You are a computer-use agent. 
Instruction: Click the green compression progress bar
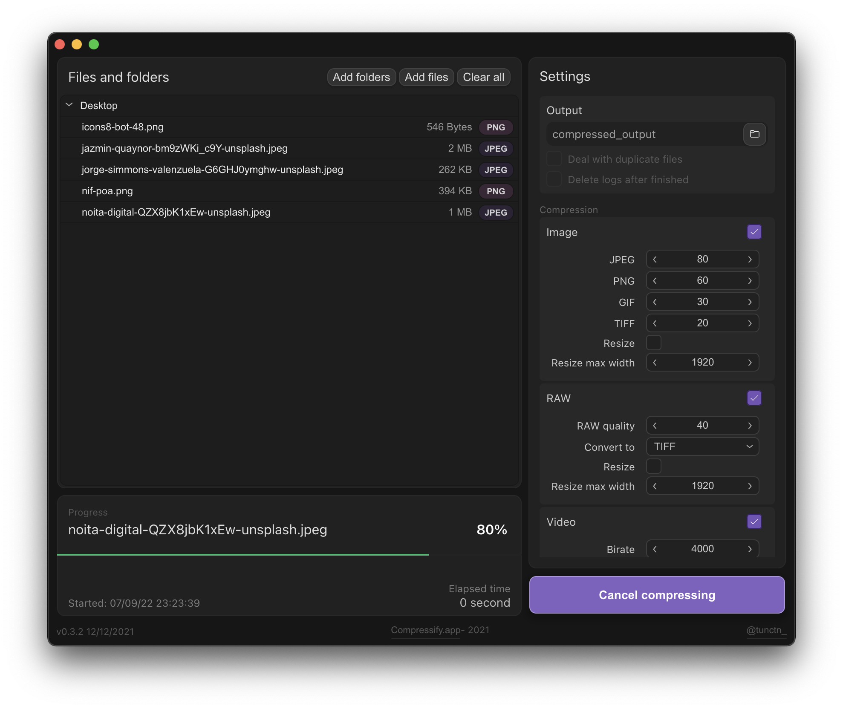pos(243,554)
